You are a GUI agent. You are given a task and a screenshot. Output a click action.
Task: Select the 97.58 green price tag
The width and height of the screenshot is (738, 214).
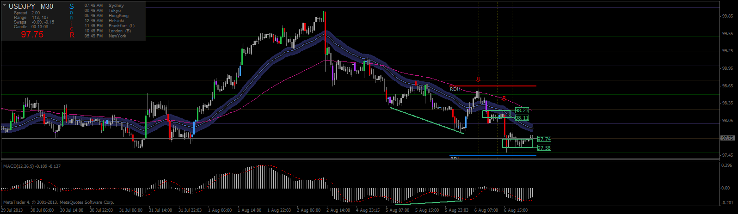tap(544, 148)
